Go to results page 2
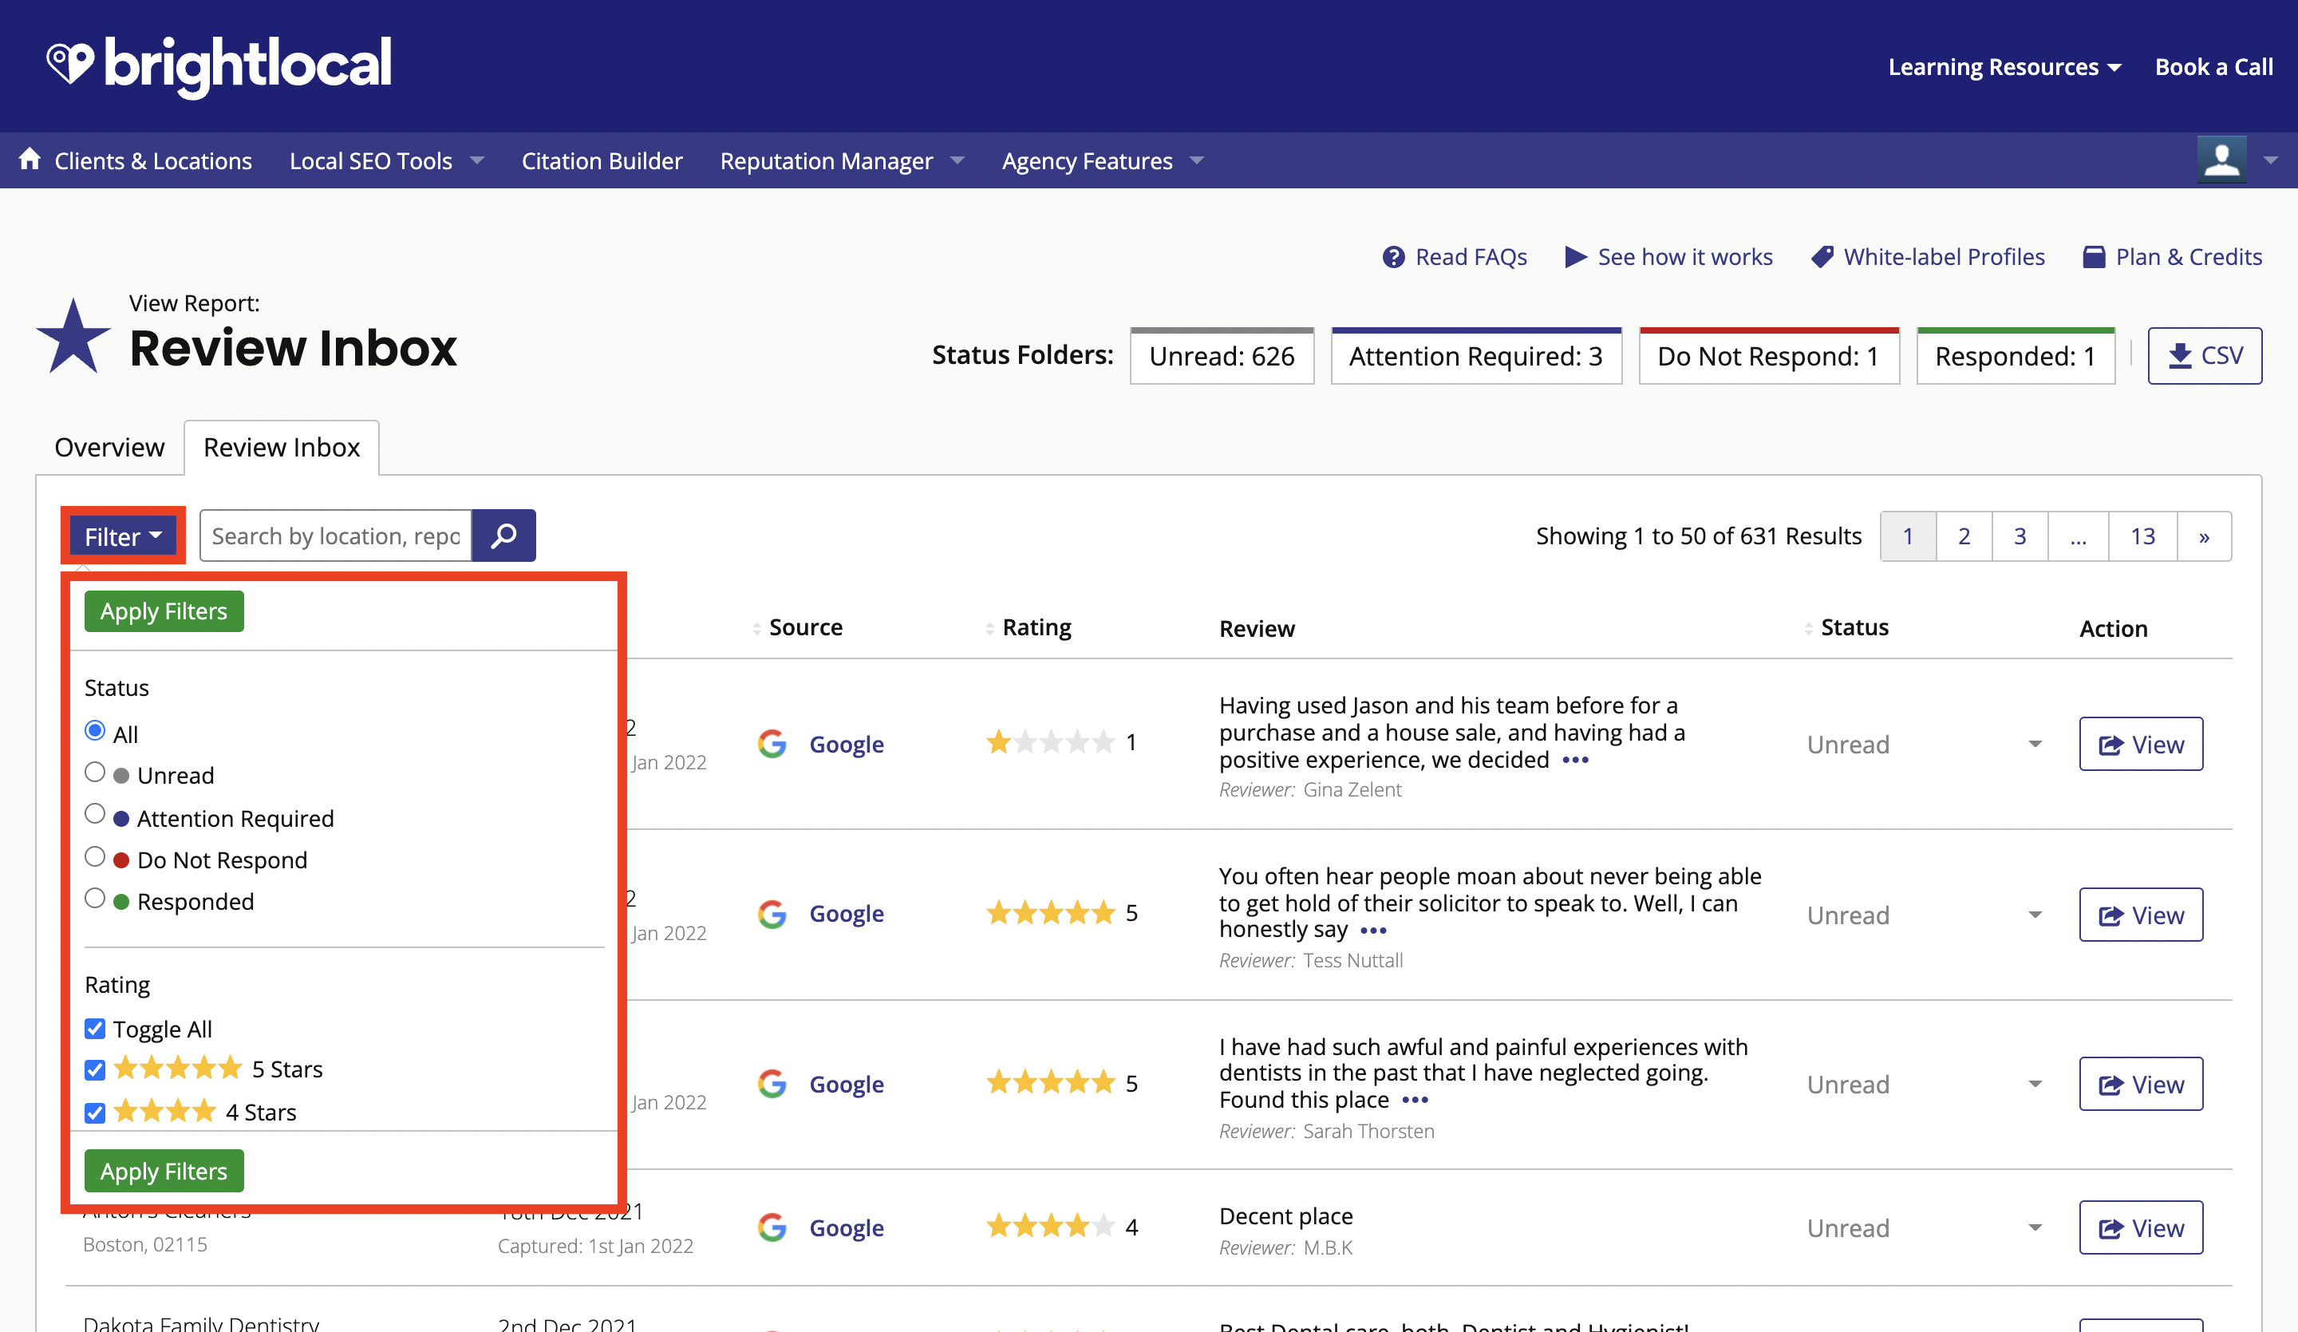The image size is (2298, 1332). click(x=1964, y=536)
